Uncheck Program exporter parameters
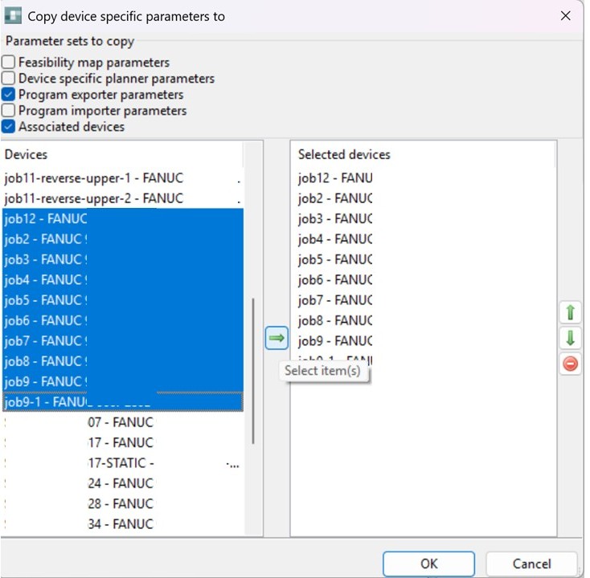 (9, 95)
